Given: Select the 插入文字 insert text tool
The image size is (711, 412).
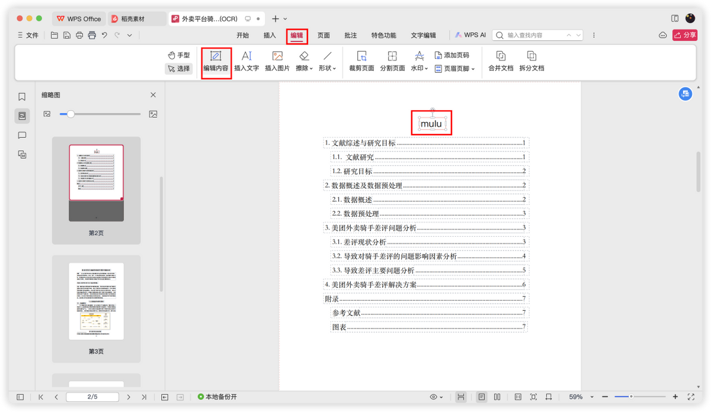Looking at the screenshot, I should 246,62.
